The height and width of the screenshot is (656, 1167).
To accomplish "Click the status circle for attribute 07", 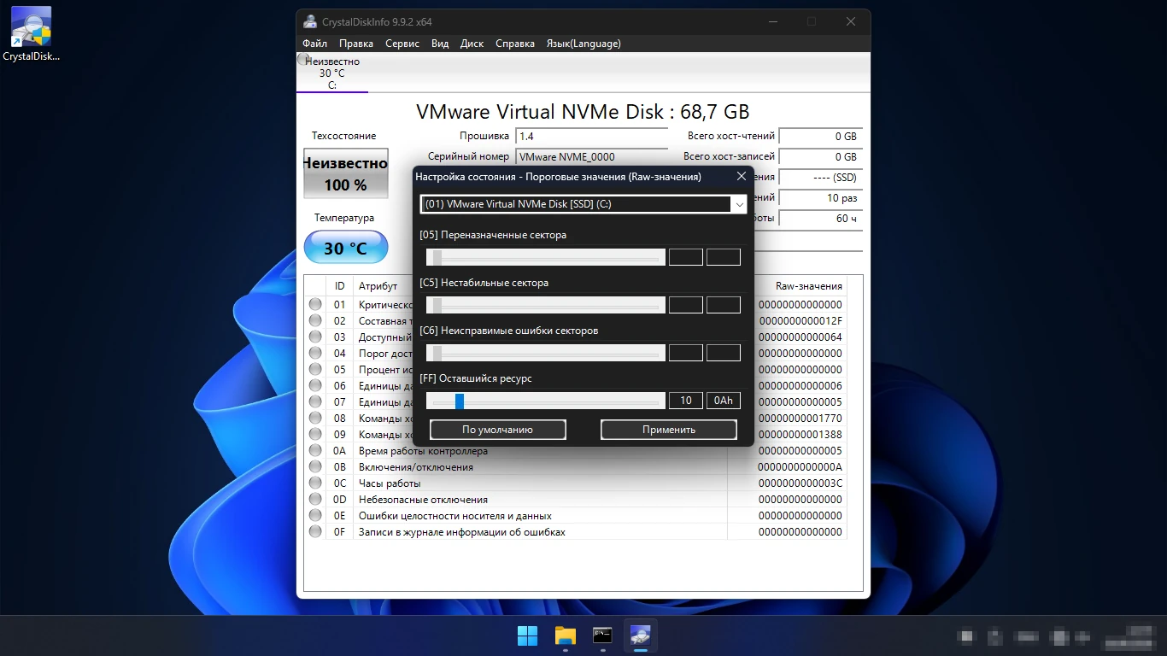I will tap(315, 402).
